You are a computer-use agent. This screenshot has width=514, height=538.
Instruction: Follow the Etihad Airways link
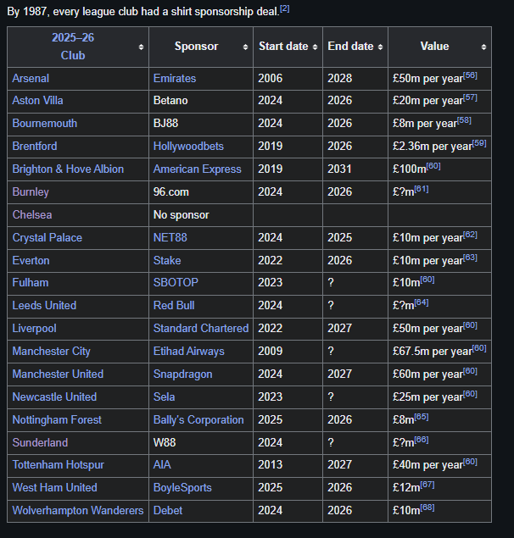pos(188,351)
